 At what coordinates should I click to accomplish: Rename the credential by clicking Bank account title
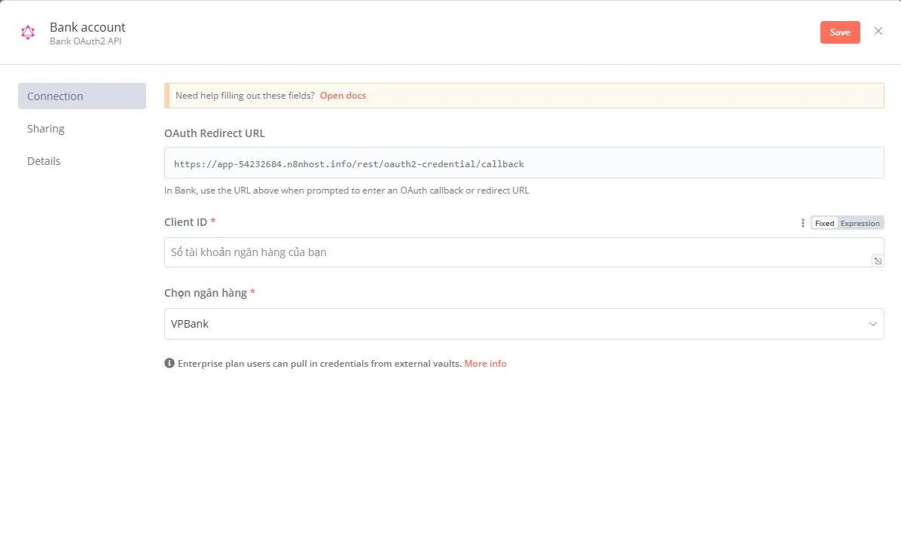coord(87,27)
